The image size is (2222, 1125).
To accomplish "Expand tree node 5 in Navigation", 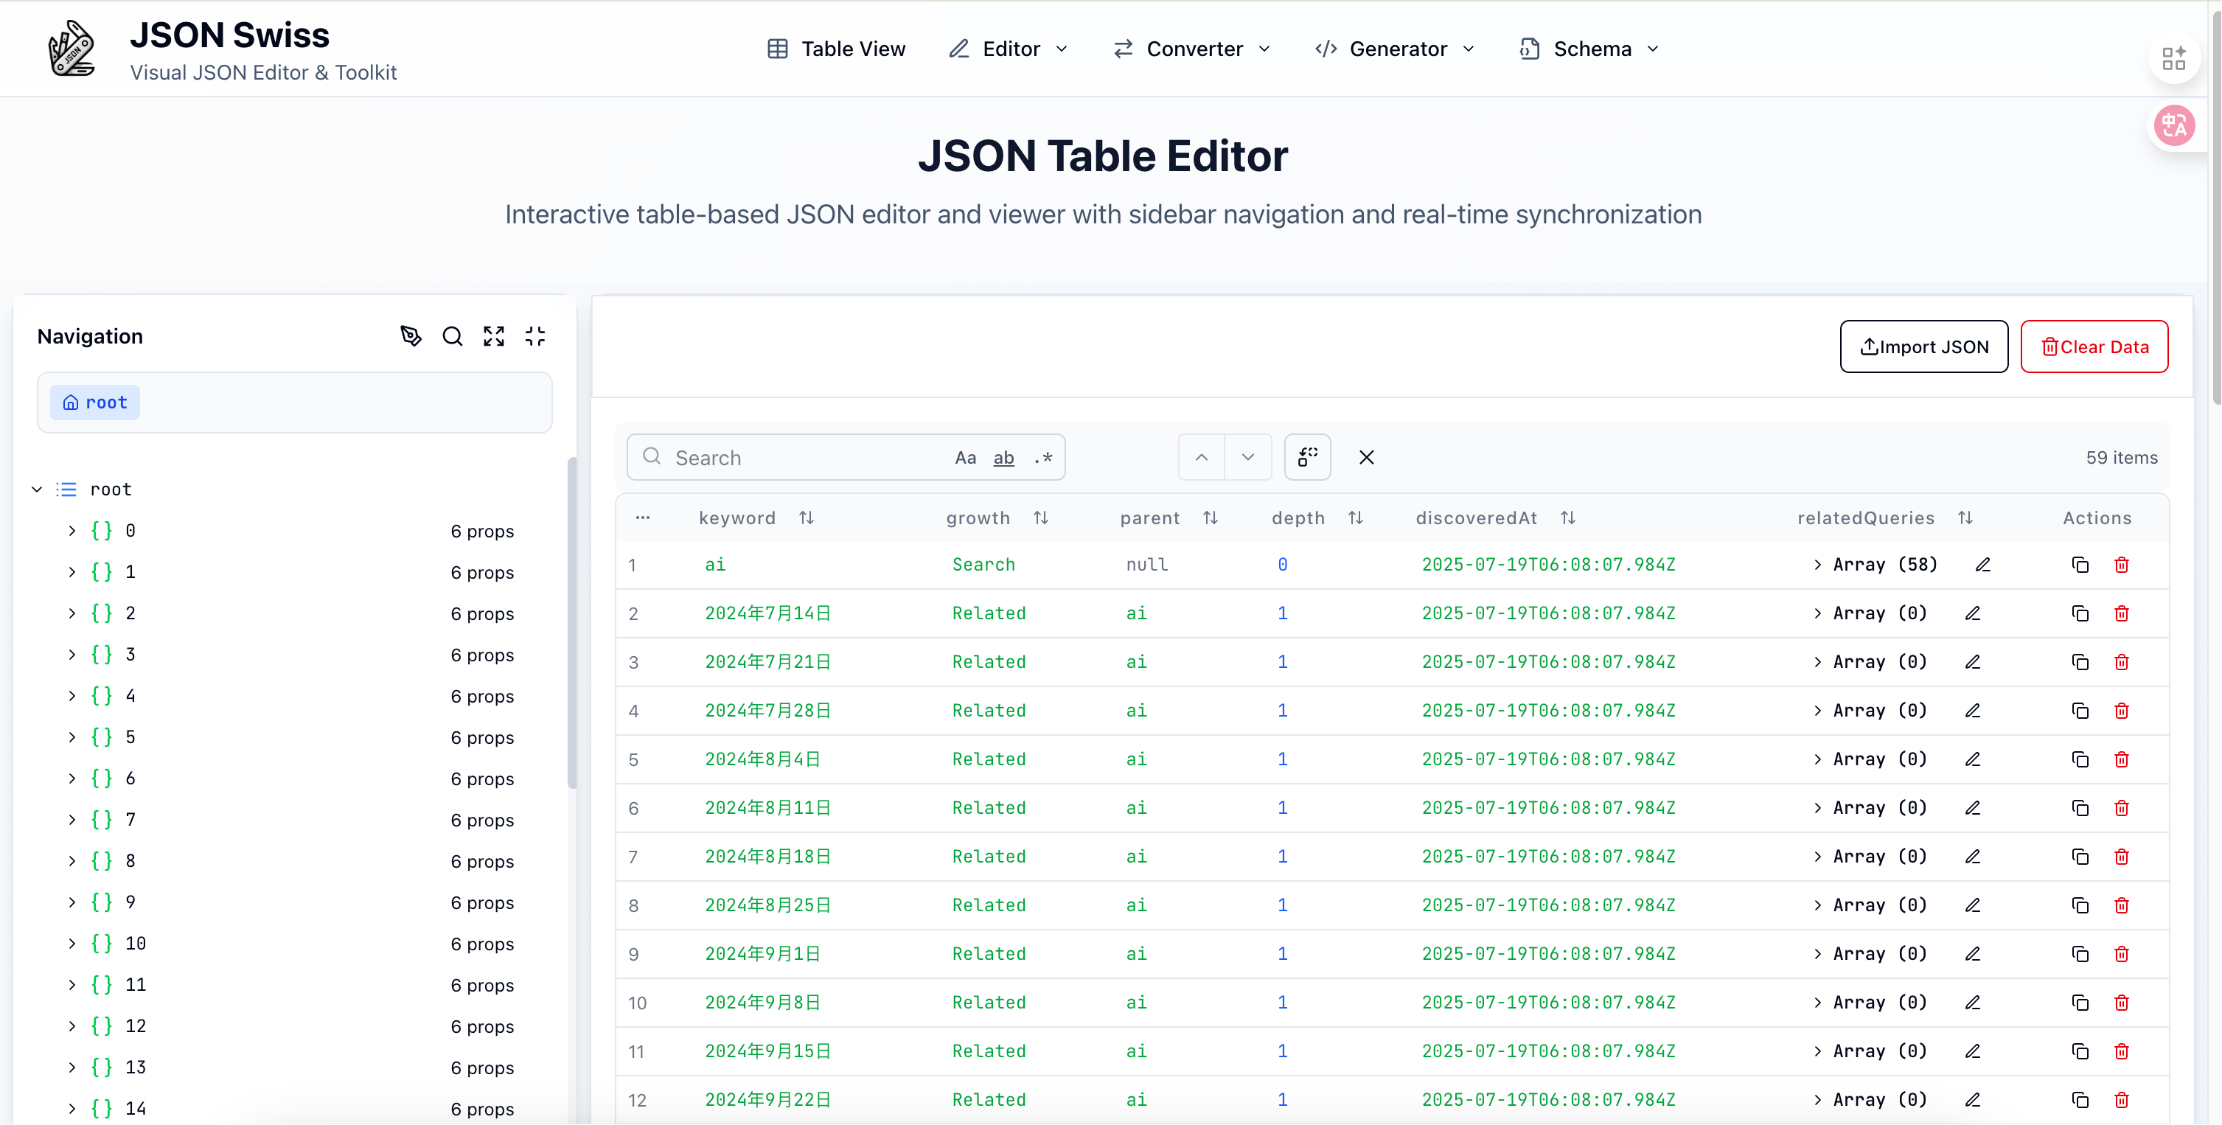I will click(72, 738).
